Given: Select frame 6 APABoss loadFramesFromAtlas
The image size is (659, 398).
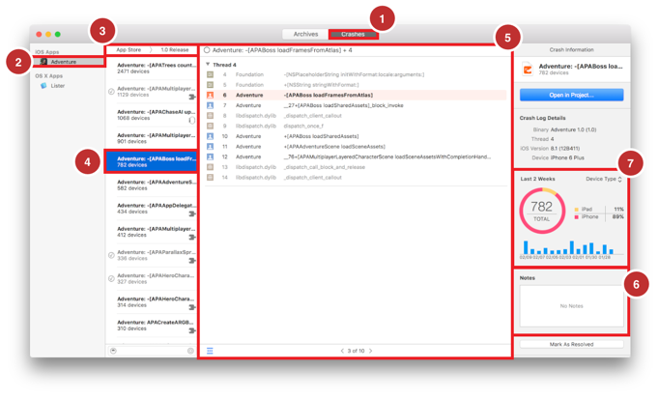Looking at the screenshot, I should (356, 95).
